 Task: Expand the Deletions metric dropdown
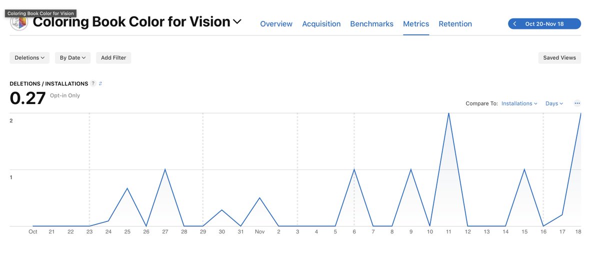29,57
